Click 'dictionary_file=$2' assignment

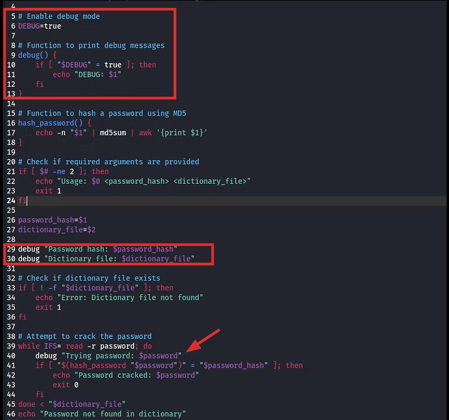tap(57, 229)
